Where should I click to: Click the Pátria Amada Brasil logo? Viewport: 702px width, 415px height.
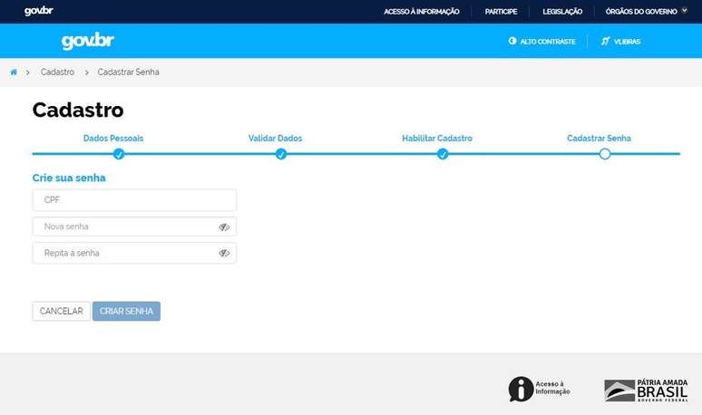click(646, 390)
